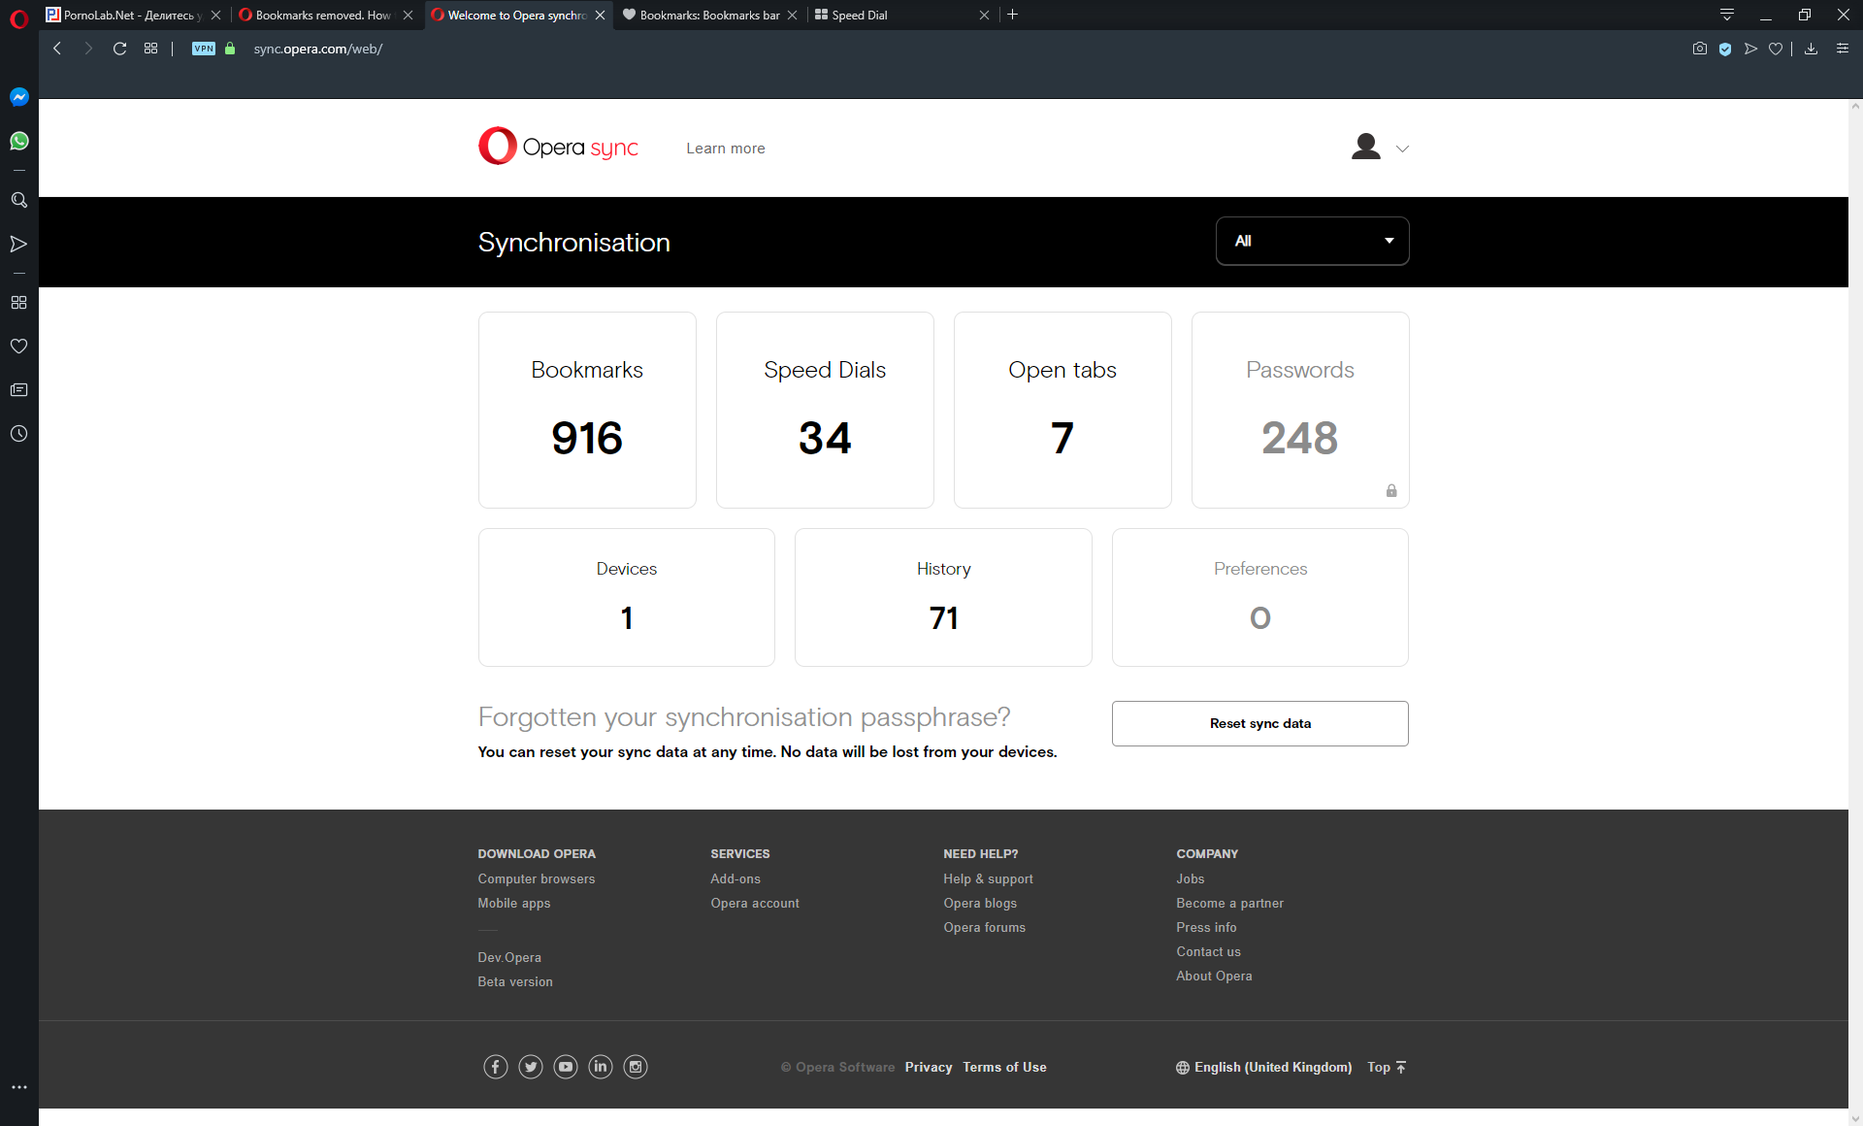
Task: Open the Devices 1 card
Action: pyautogui.click(x=627, y=597)
